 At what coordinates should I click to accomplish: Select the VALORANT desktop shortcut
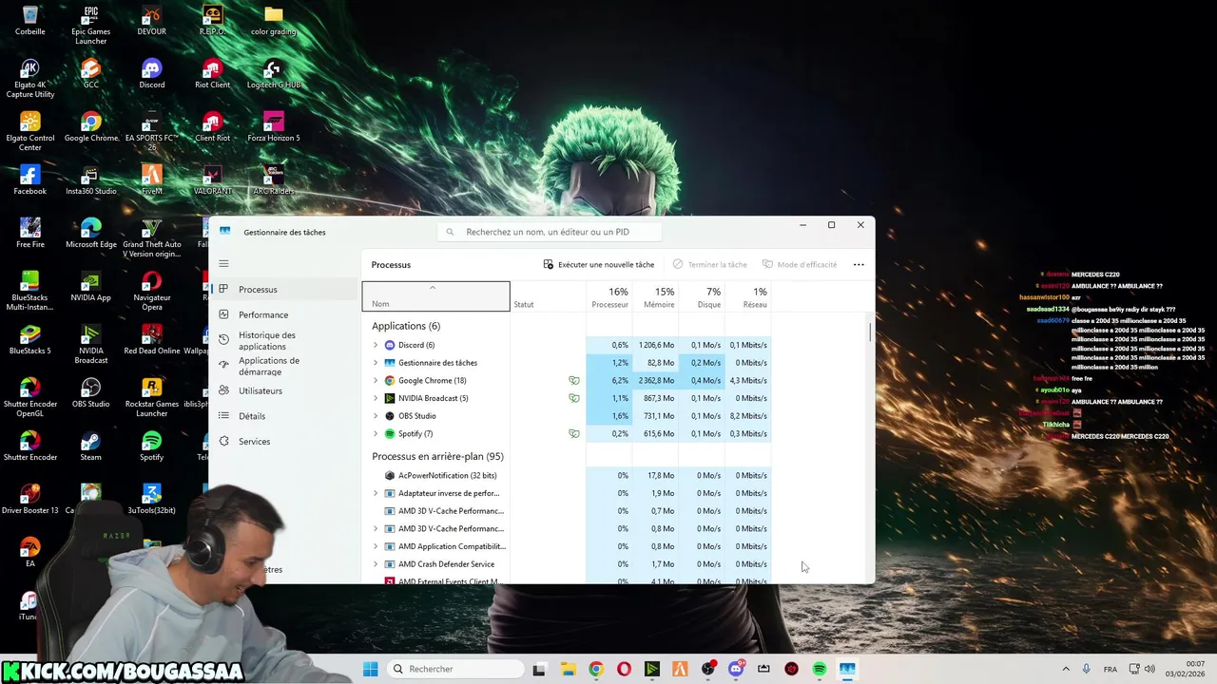212,180
